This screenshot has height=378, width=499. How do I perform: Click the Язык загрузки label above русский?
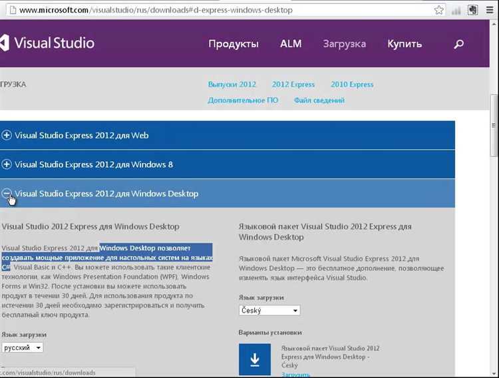point(24,334)
